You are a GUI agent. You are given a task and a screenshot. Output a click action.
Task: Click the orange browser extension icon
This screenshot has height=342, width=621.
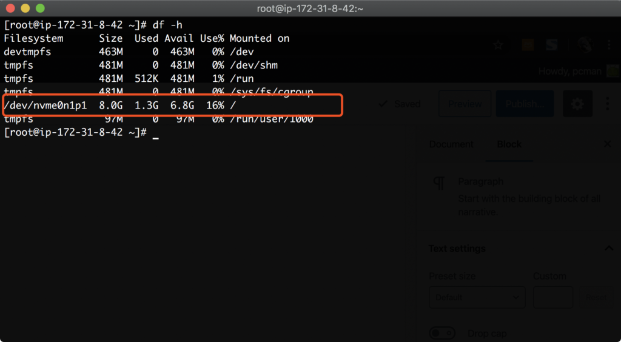tap(527, 45)
